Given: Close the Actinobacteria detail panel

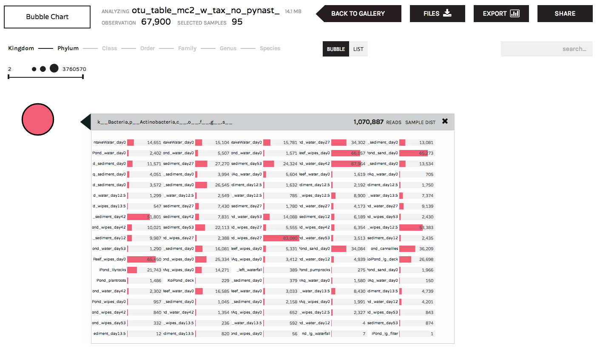Looking at the screenshot, I should 445,121.
